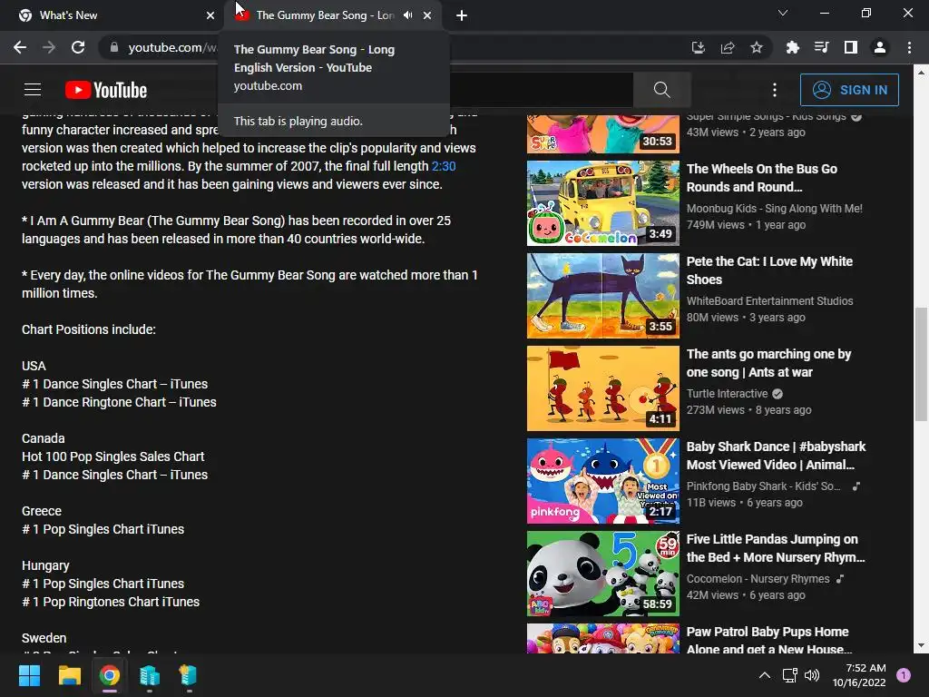
Task: Click WhiteBoard Entertainment Studios channel name
Action: [x=769, y=301]
